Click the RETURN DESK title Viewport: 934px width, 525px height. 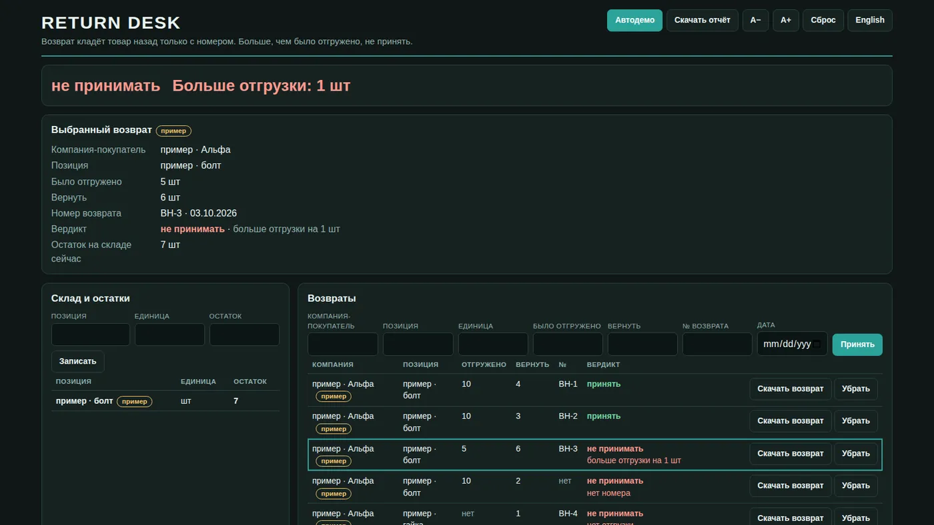point(111,23)
